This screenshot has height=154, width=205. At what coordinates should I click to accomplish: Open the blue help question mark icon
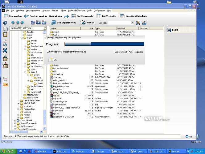point(5,23)
